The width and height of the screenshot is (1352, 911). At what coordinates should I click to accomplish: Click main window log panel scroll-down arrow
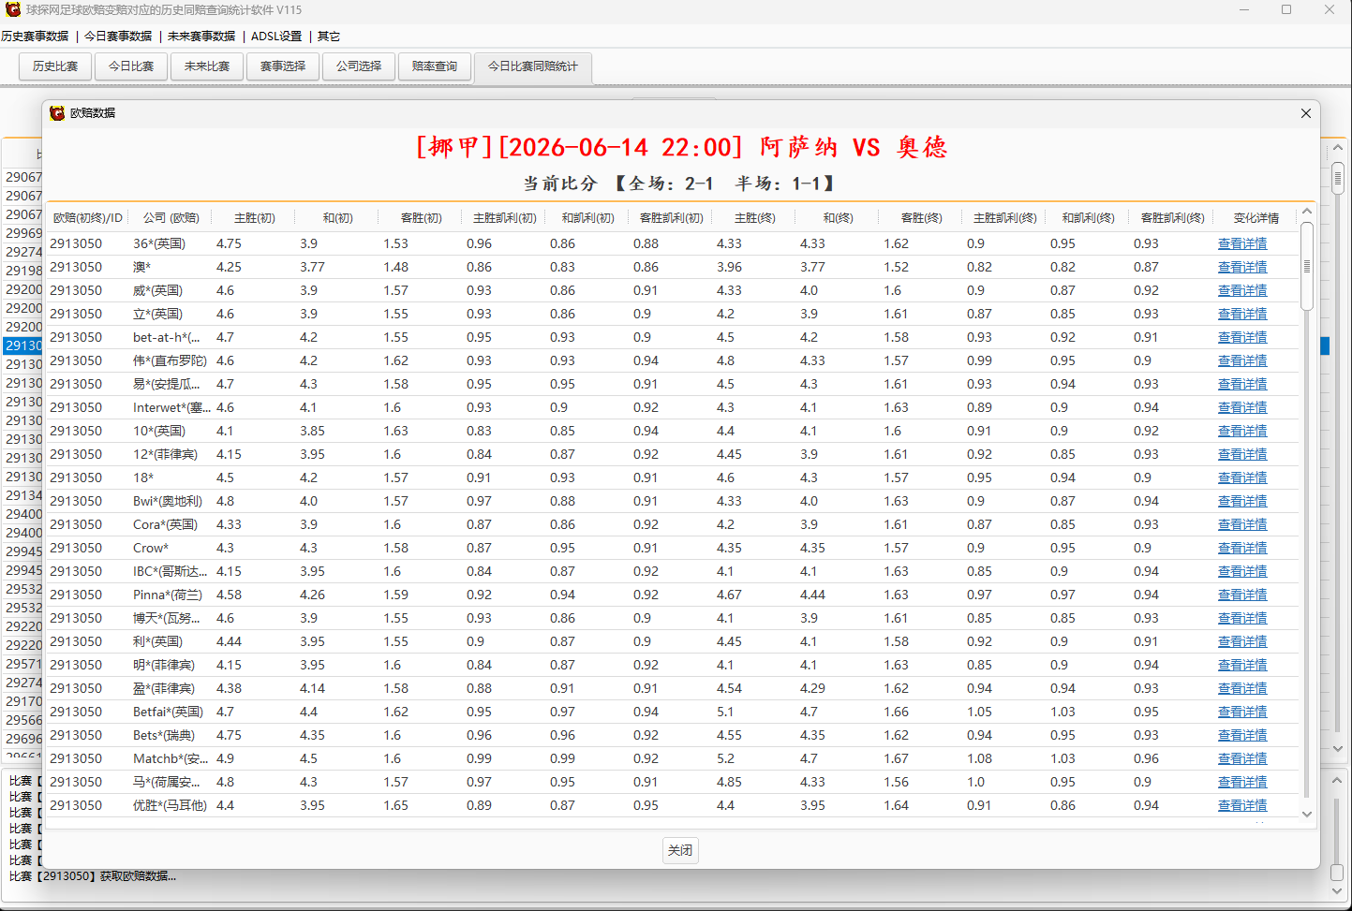[1338, 893]
